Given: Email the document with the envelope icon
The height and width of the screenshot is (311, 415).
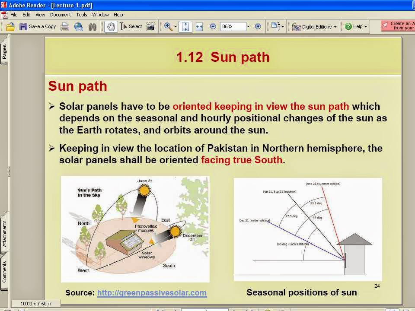Looking at the screenshot, I should point(78,26).
